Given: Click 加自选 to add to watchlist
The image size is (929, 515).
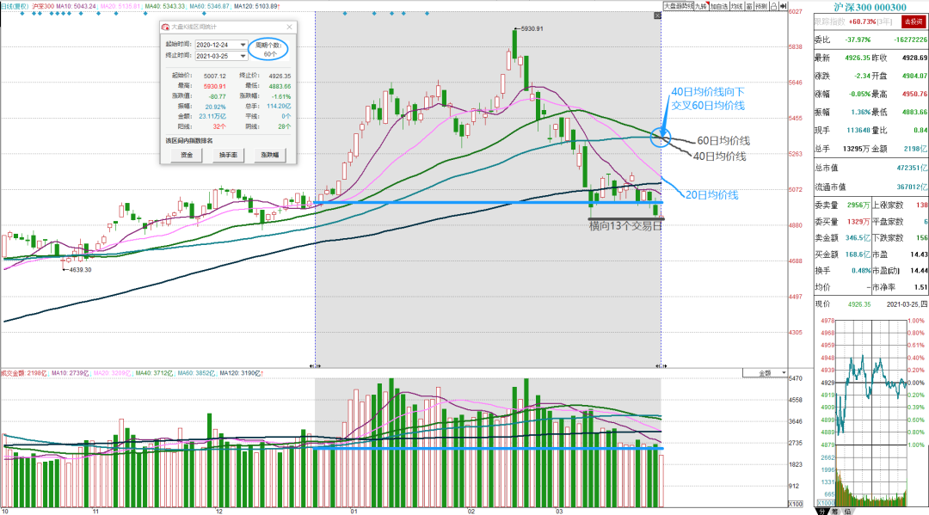Looking at the screenshot, I should point(718,6).
